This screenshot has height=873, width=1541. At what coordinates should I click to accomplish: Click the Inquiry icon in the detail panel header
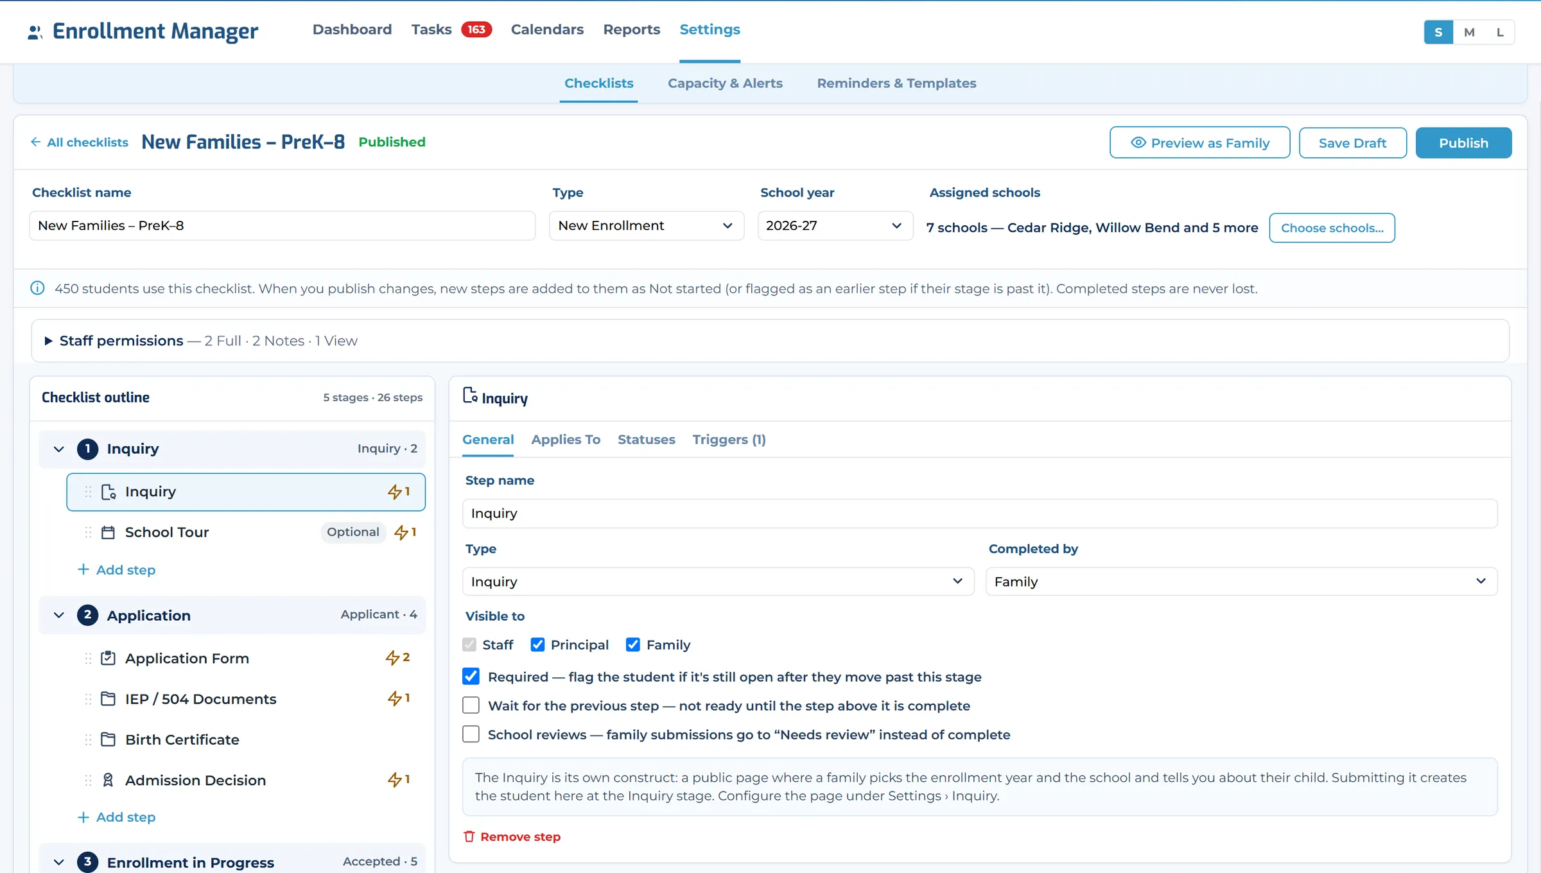[x=470, y=396]
